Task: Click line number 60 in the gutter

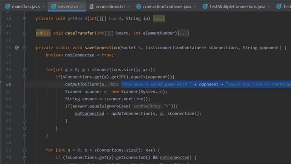Action: click(8, 84)
